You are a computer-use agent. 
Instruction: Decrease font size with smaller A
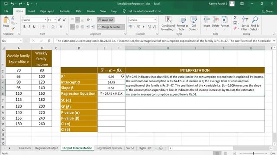[64, 20]
